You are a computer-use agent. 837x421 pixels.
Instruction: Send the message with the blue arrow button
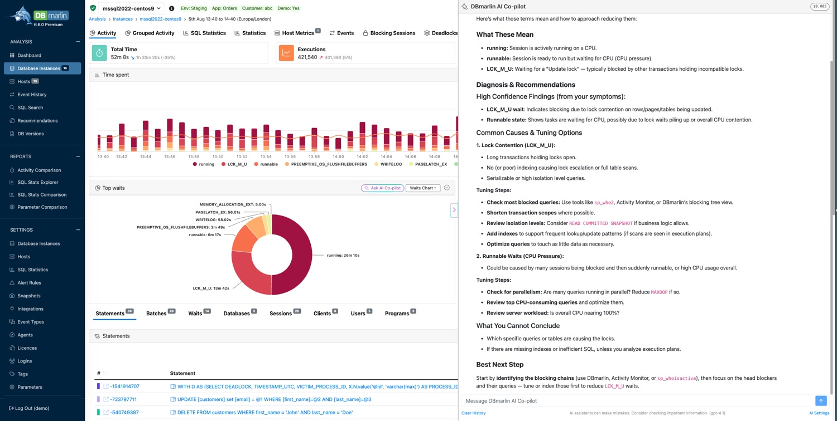pos(821,401)
